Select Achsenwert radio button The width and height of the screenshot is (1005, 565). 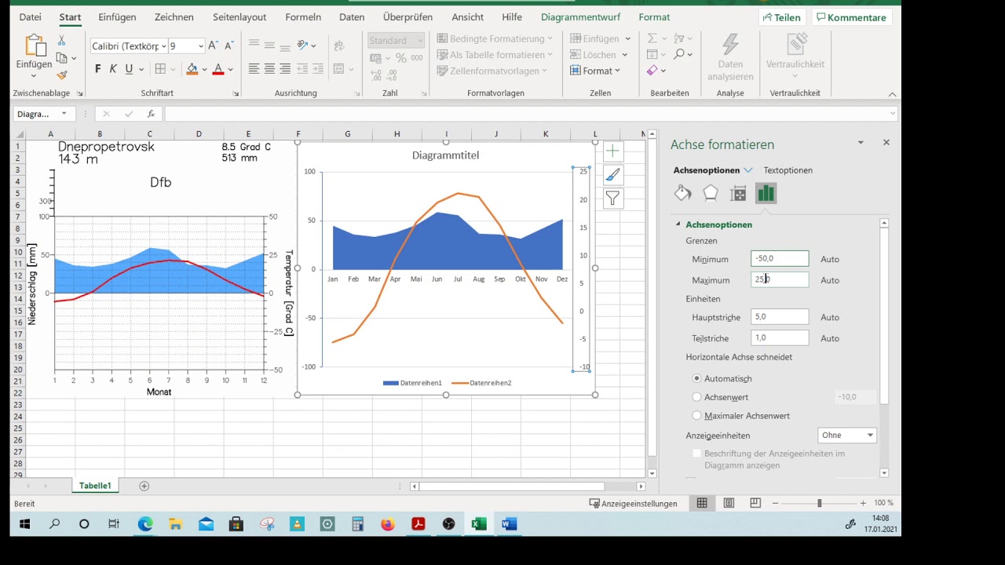click(696, 397)
